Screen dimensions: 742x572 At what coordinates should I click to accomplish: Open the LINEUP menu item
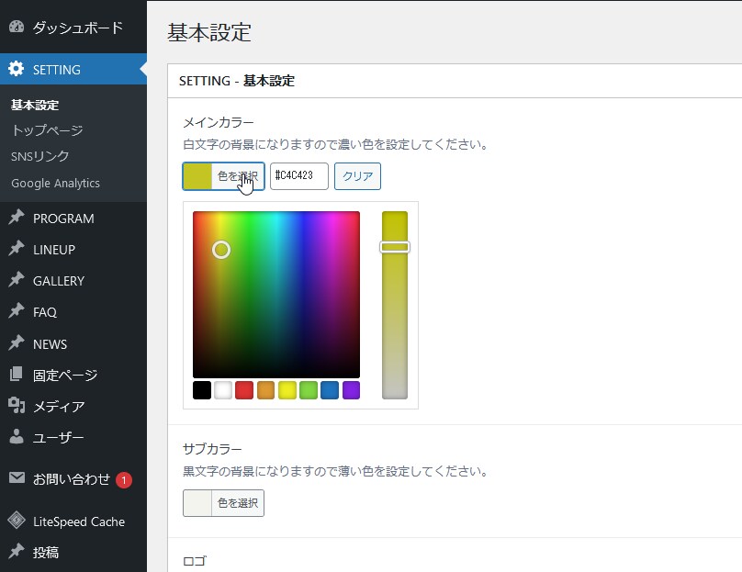pos(73,250)
